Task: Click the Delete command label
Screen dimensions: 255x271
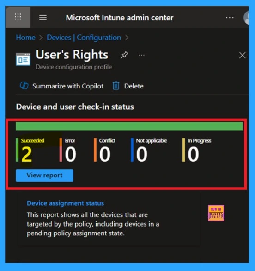Action: point(134,86)
